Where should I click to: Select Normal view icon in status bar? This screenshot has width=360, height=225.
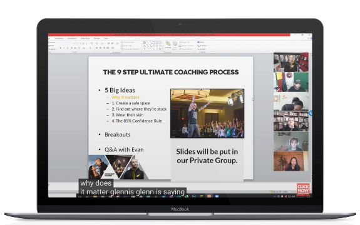[x=271, y=191]
